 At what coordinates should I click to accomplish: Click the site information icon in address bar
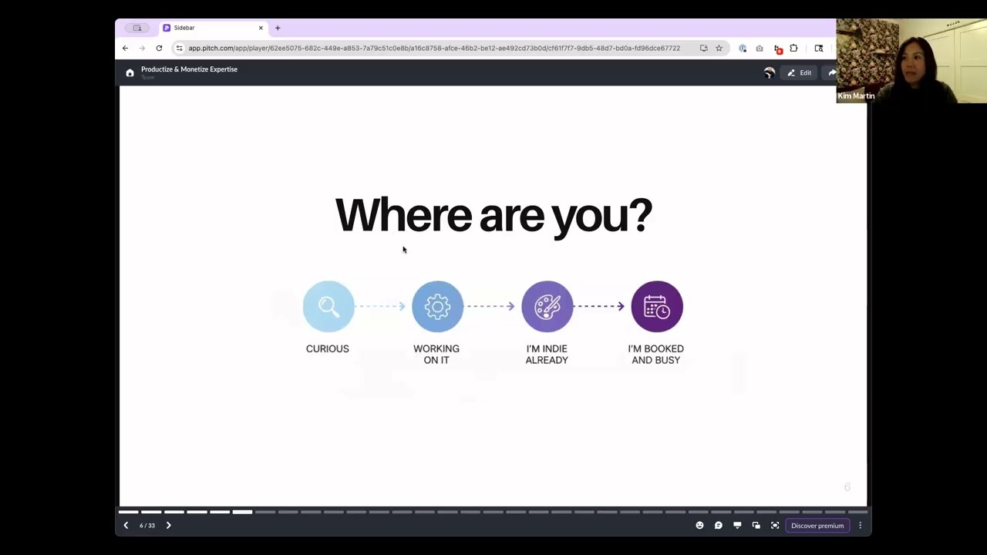179,48
